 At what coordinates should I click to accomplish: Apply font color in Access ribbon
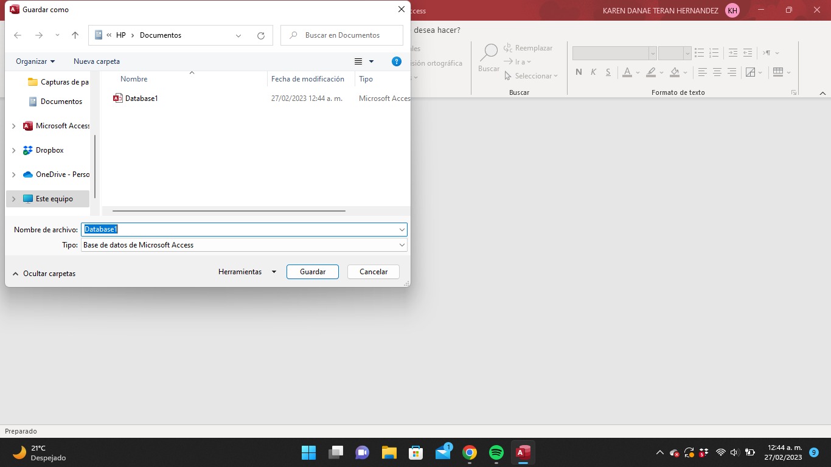point(627,72)
